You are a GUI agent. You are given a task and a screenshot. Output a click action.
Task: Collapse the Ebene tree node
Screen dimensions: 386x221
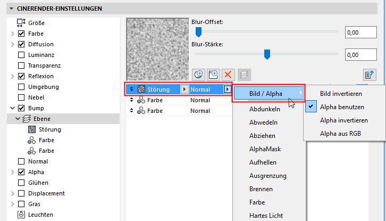pos(18,119)
